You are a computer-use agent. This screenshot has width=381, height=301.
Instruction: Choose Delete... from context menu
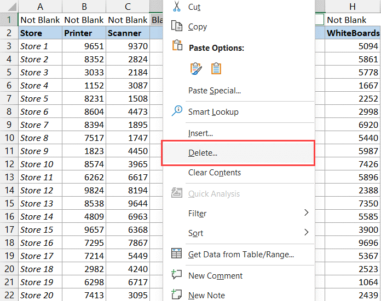[238, 153]
